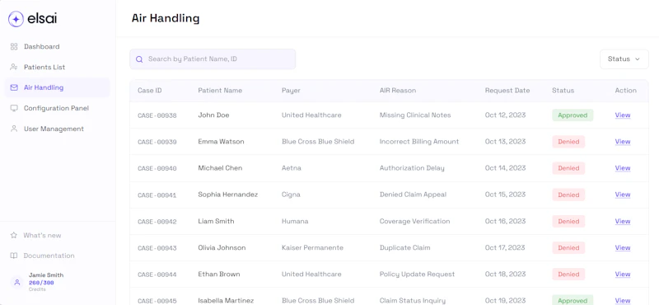Click case ID CASE-00938

pyautogui.click(x=157, y=115)
